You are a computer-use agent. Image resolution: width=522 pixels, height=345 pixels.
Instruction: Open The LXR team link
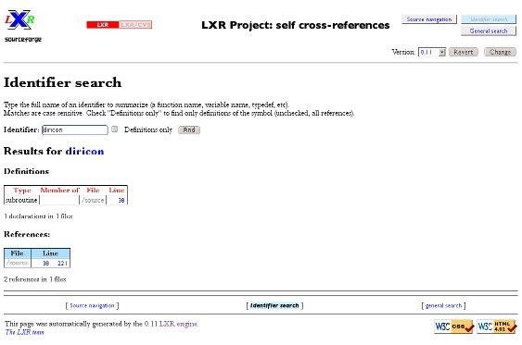click(25, 332)
